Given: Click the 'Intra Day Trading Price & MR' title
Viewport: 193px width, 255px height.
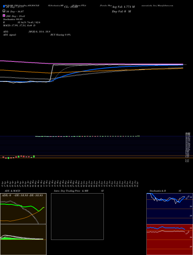Looking at the screenshot, I should [71, 191].
